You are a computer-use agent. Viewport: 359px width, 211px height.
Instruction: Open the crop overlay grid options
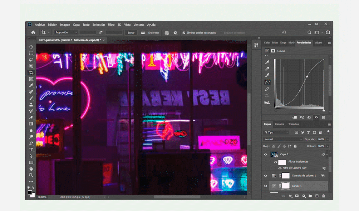click(167, 33)
